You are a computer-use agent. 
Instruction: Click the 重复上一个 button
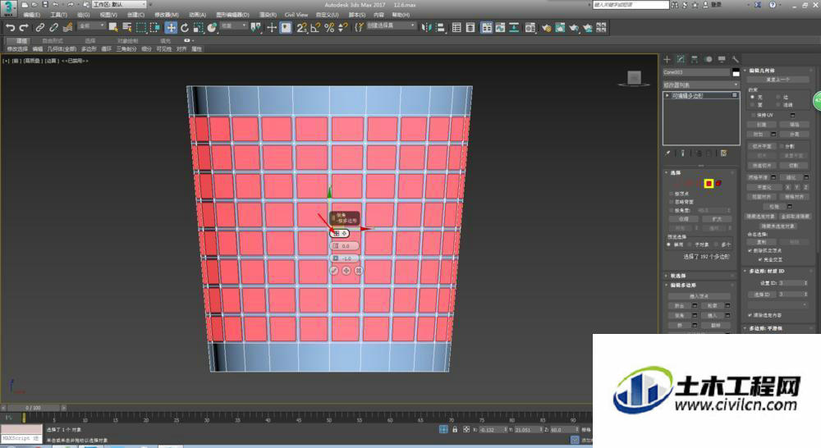tap(778, 80)
